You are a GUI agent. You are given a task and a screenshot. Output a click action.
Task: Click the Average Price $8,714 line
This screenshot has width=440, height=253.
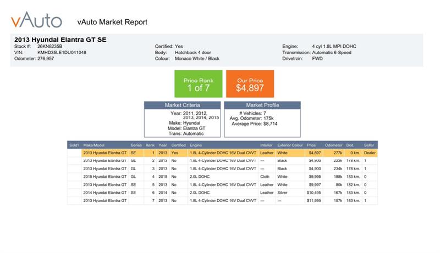255,123
